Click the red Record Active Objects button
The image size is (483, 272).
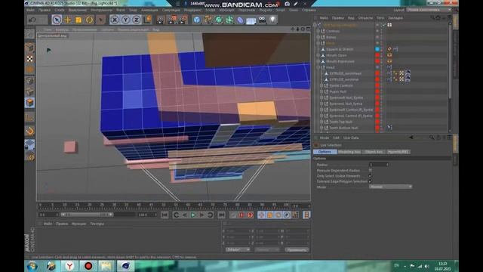[x=241, y=215]
